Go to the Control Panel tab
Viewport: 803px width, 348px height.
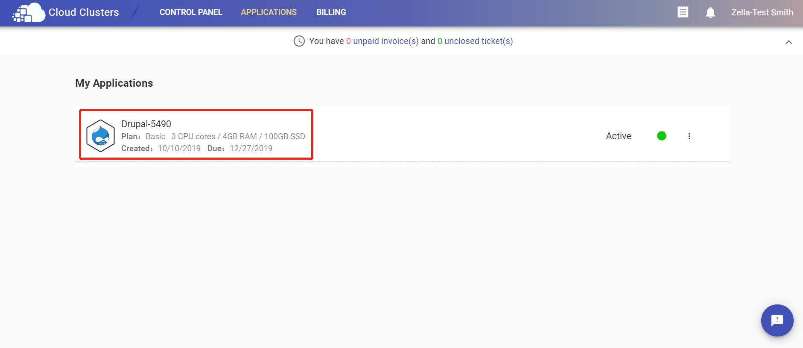pos(191,12)
